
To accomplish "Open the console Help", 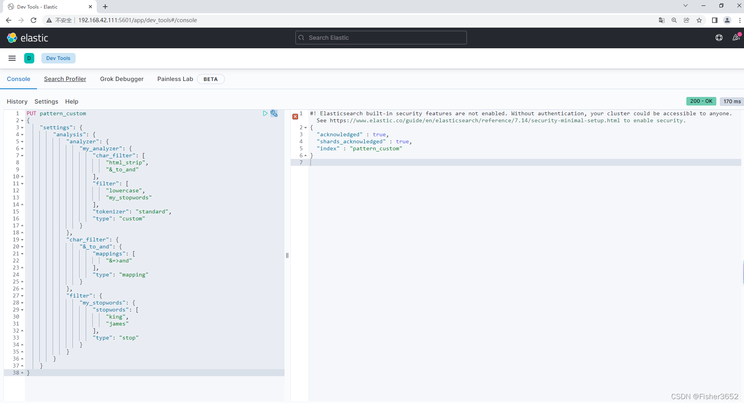I will 72,102.
